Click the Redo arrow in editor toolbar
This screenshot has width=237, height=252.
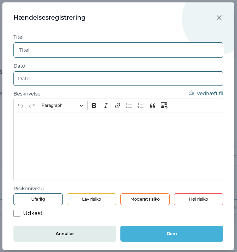pyautogui.click(x=32, y=105)
